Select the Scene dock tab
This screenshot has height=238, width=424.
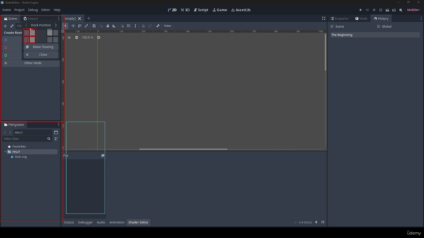coord(11,19)
